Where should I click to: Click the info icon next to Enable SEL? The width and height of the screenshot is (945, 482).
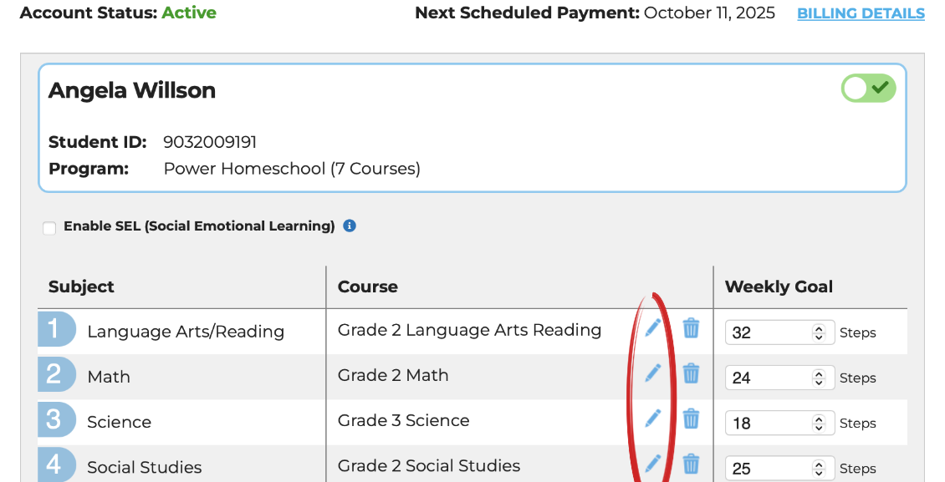tap(350, 226)
